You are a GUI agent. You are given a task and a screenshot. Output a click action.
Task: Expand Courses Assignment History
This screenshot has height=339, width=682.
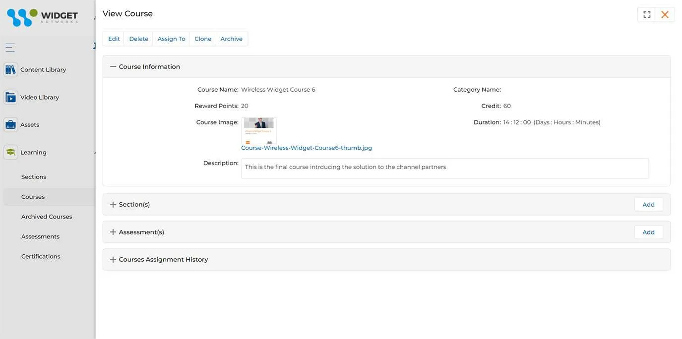(113, 260)
